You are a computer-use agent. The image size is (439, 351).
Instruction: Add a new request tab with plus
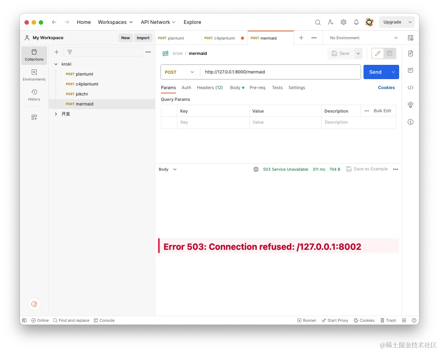click(x=301, y=38)
